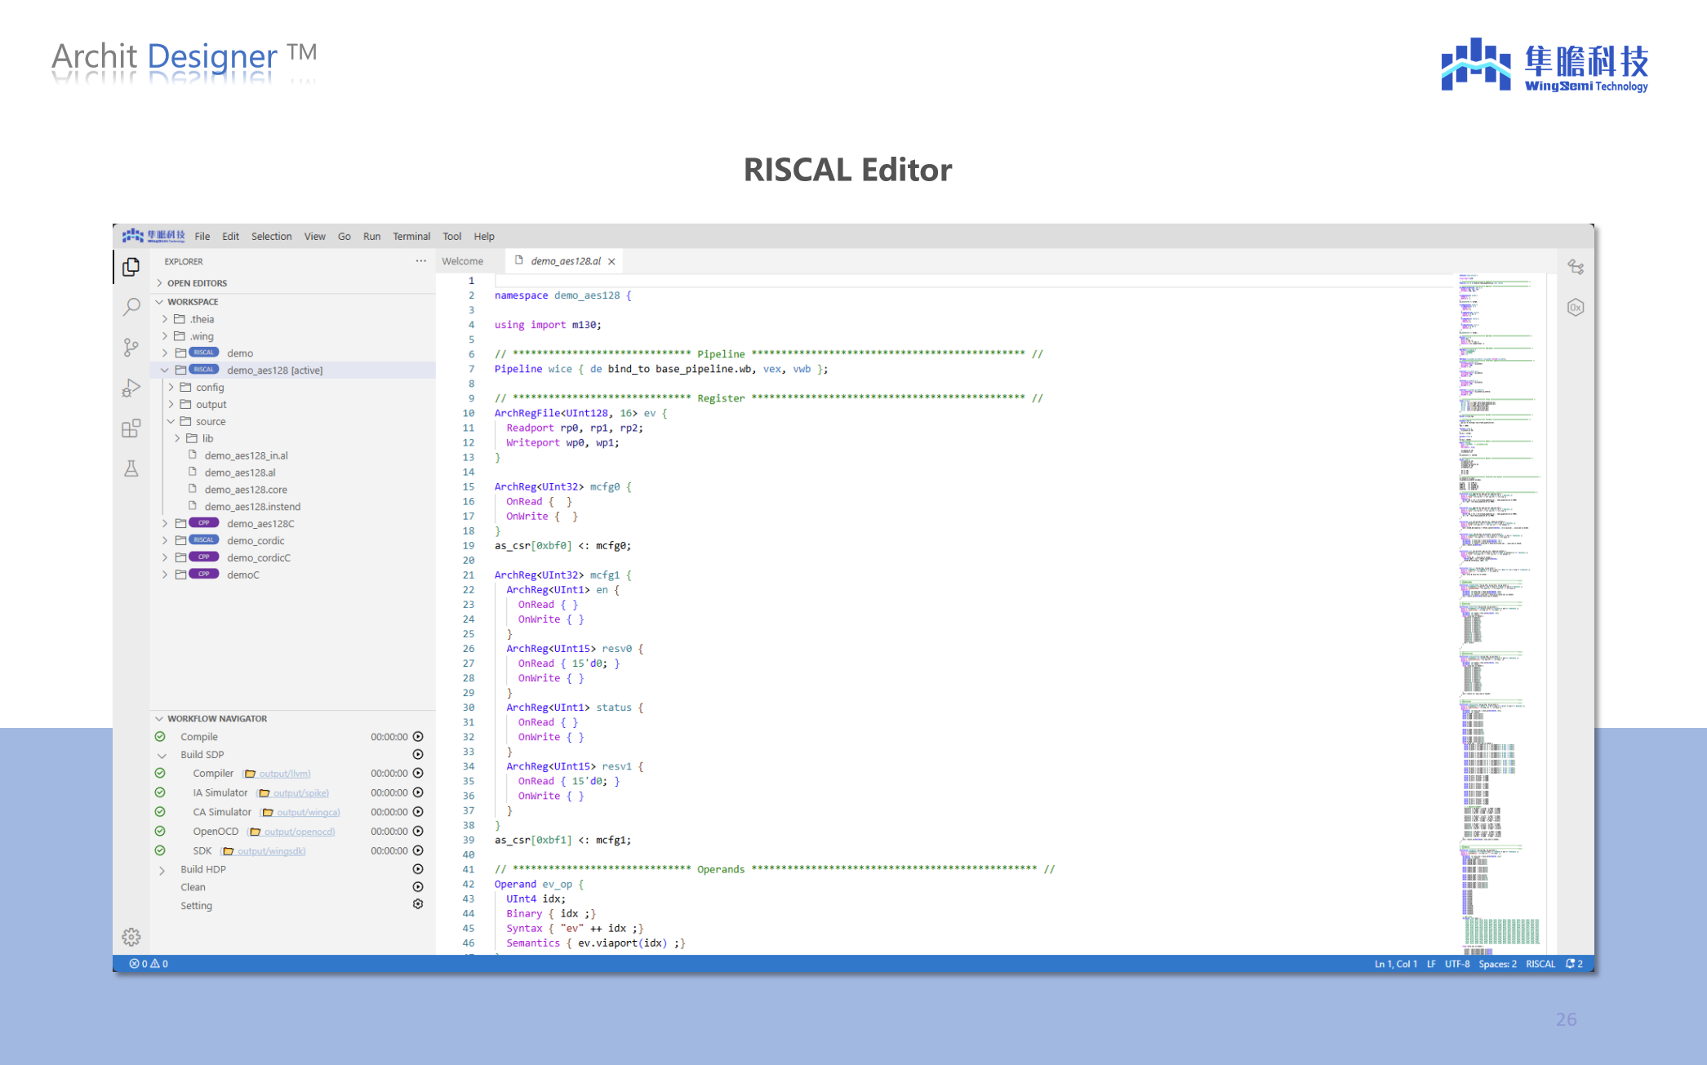
Task: Select the demo_aes128C CPP project
Action: (260, 524)
